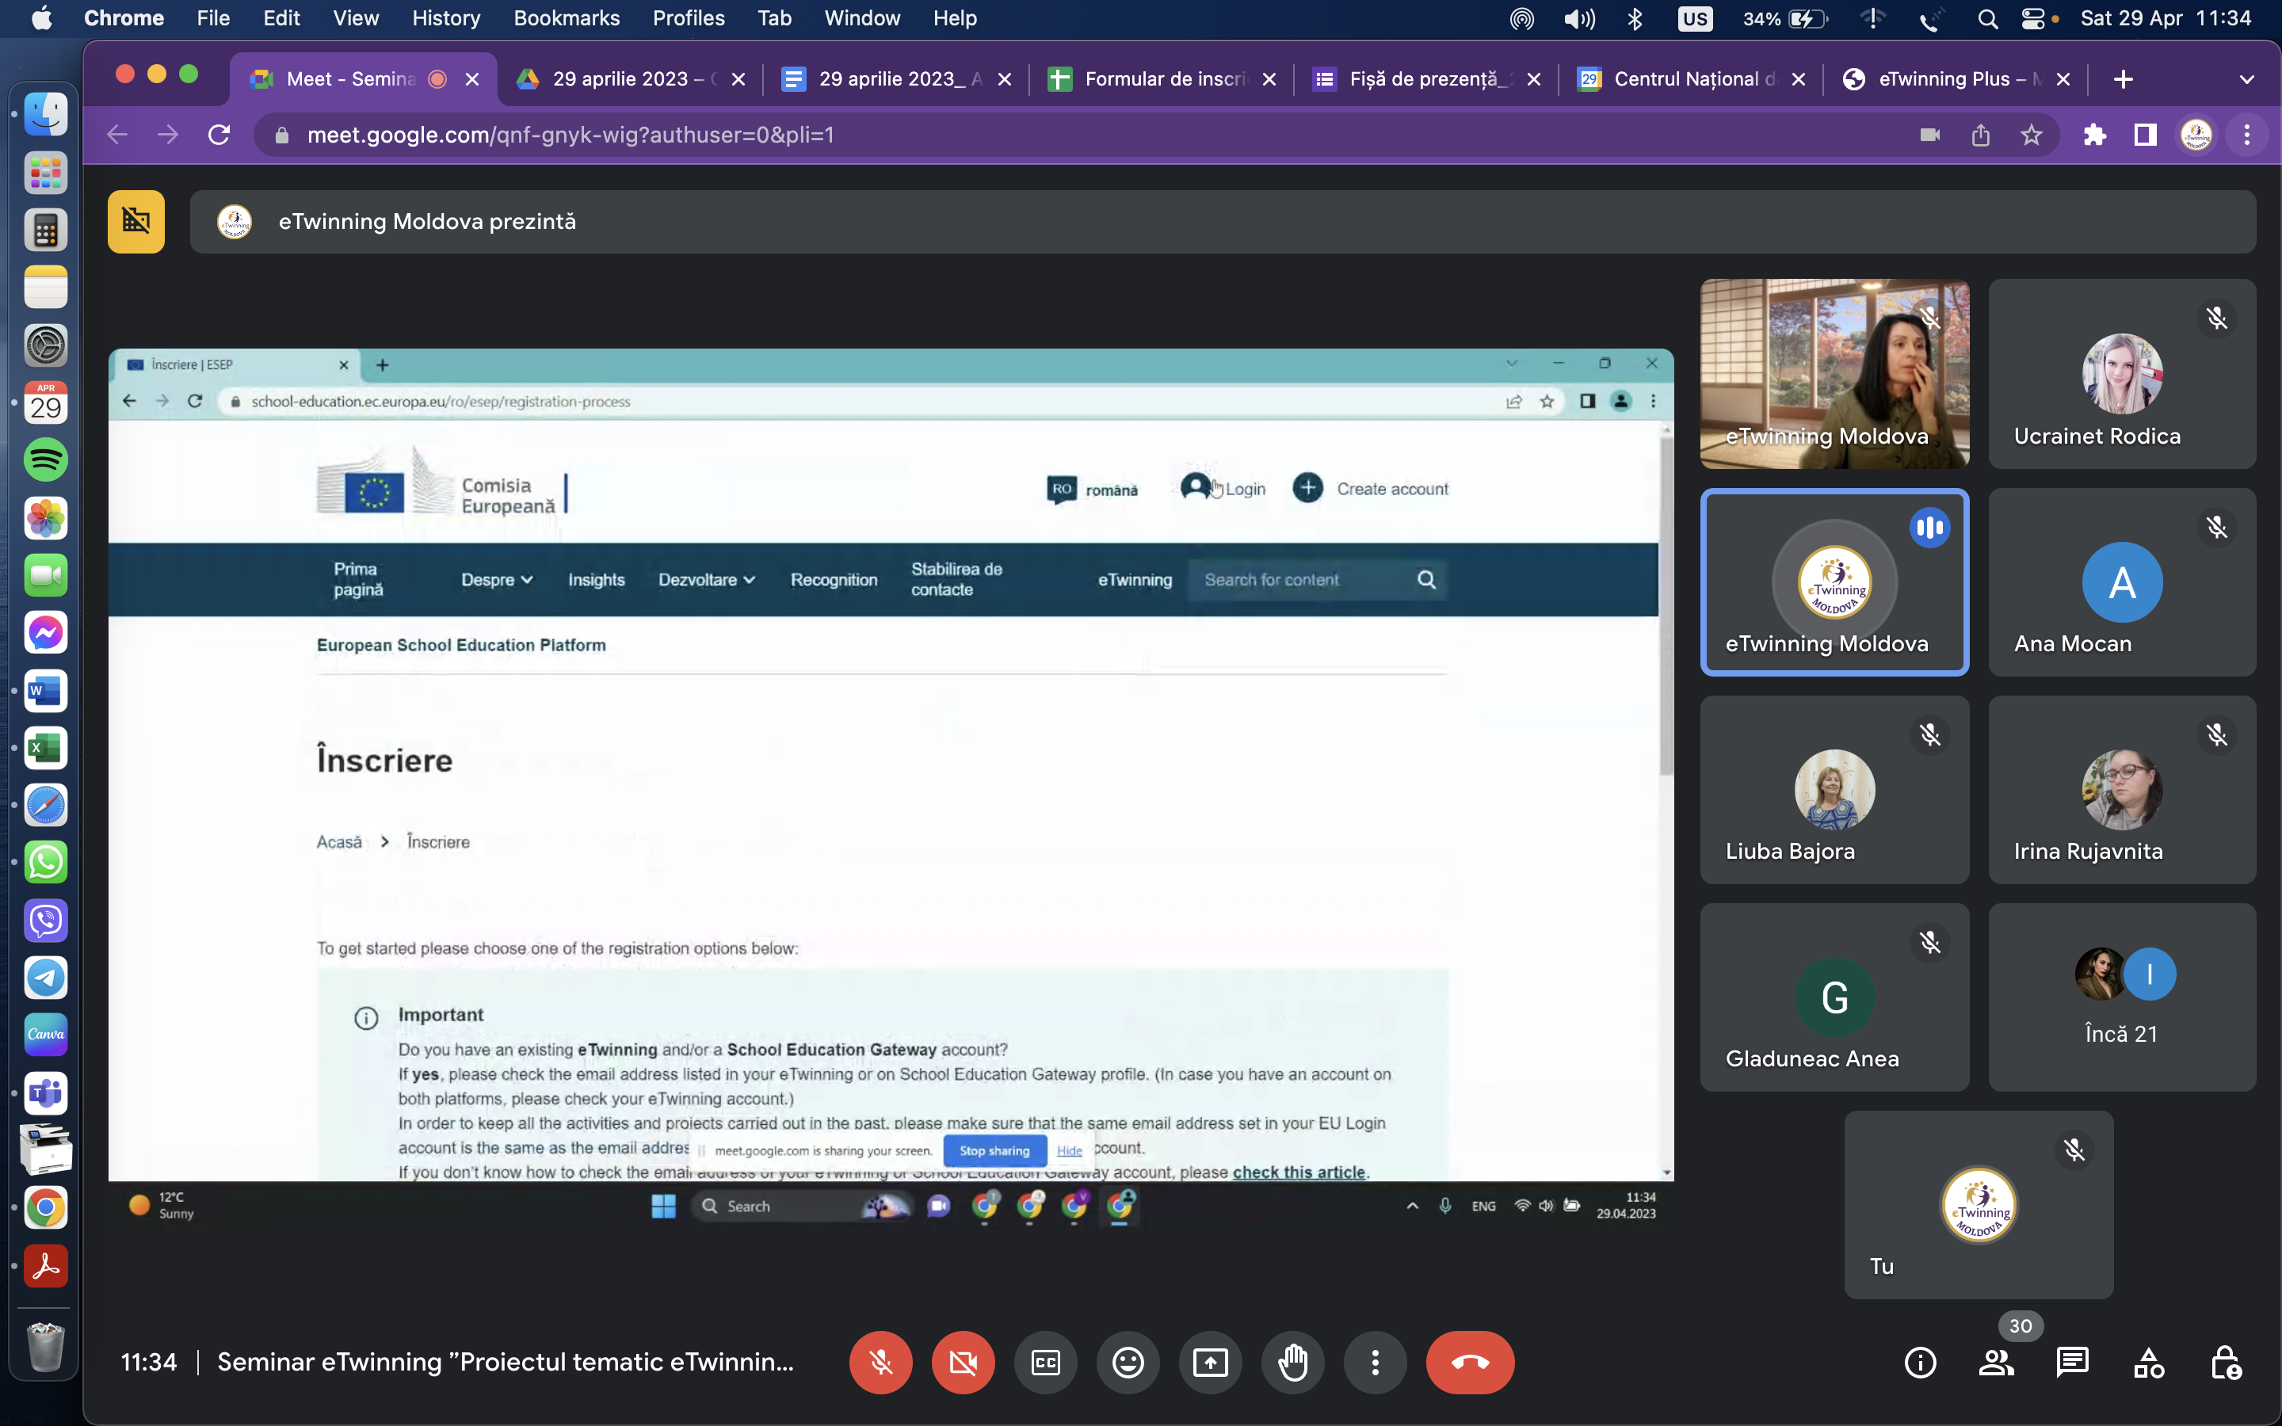Toggle closed captions button

coord(1046,1362)
